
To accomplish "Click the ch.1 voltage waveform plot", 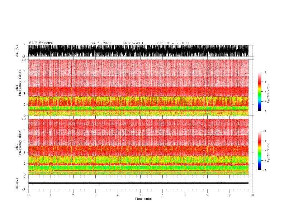I will click(138, 51).
